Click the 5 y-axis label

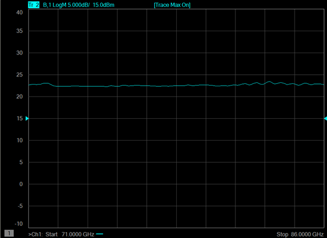21,162
